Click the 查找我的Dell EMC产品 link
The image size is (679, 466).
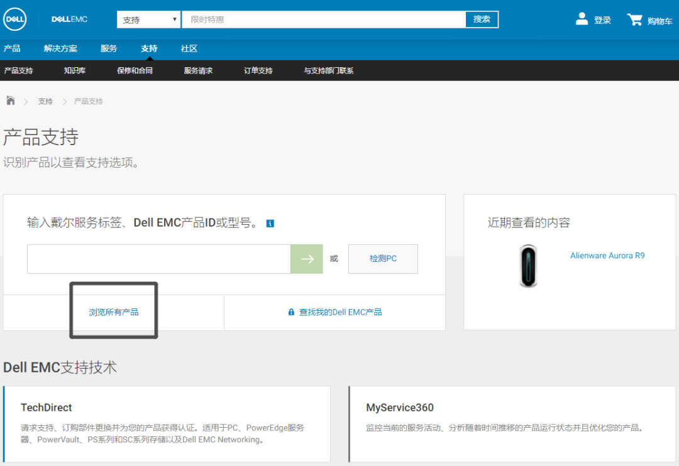[340, 312]
